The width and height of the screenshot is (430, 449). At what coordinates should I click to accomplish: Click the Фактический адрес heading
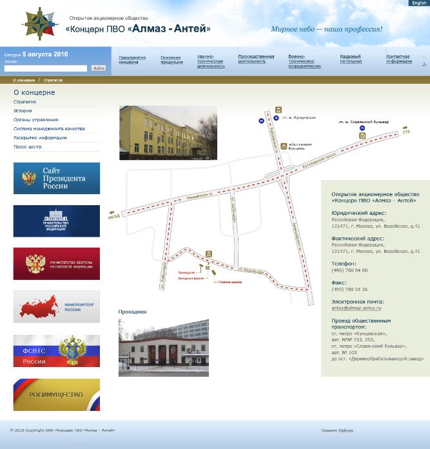pos(358,238)
